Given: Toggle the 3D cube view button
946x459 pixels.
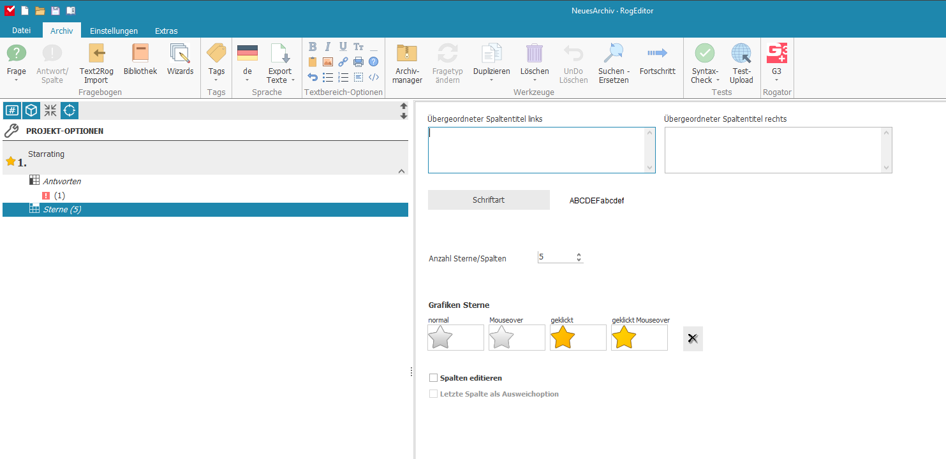Looking at the screenshot, I should [31, 110].
